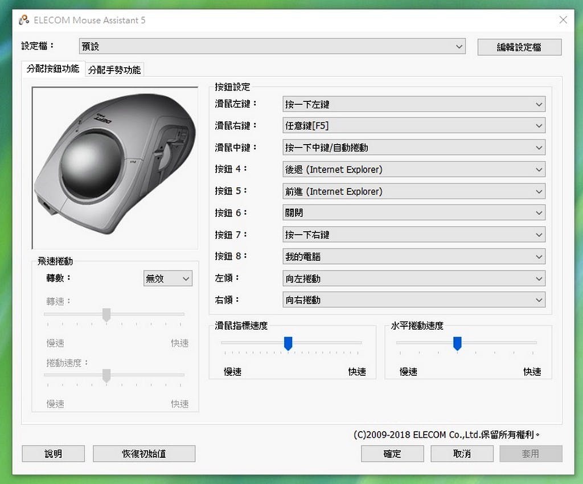This screenshot has height=484, width=583.
Task: Expand the 滑鼠中鍵 dropdown list
Action: [x=414, y=147]
